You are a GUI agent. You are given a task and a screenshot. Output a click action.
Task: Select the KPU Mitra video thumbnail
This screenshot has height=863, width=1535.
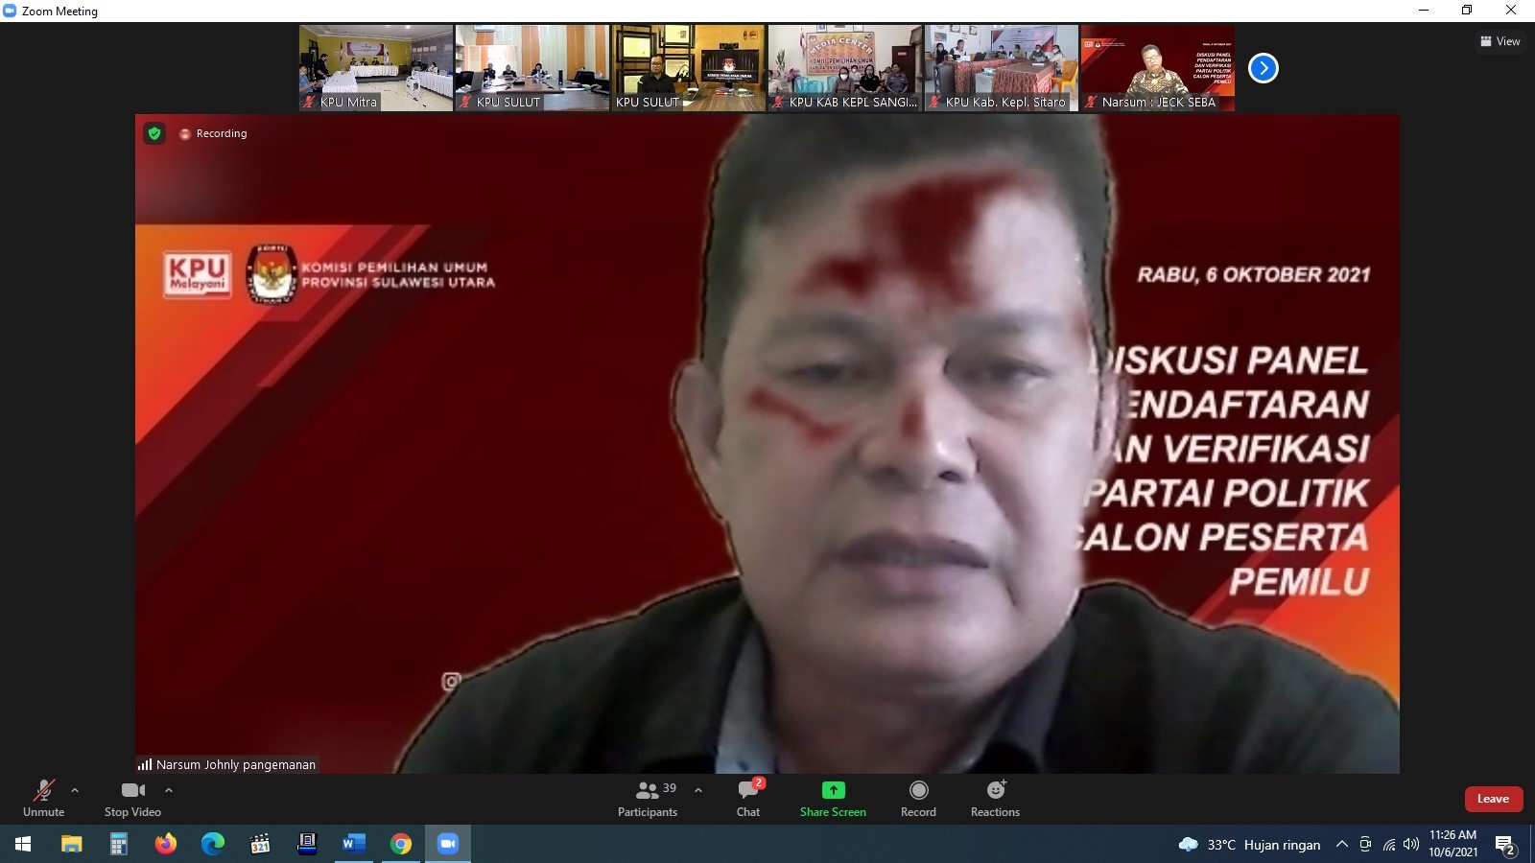coord(376,67)
